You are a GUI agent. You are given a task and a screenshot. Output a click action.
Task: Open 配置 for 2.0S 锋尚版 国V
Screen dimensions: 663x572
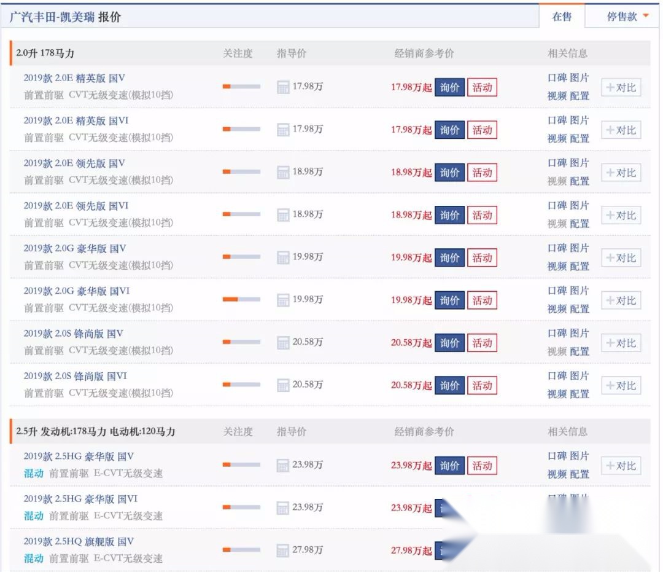pos(580,351)
